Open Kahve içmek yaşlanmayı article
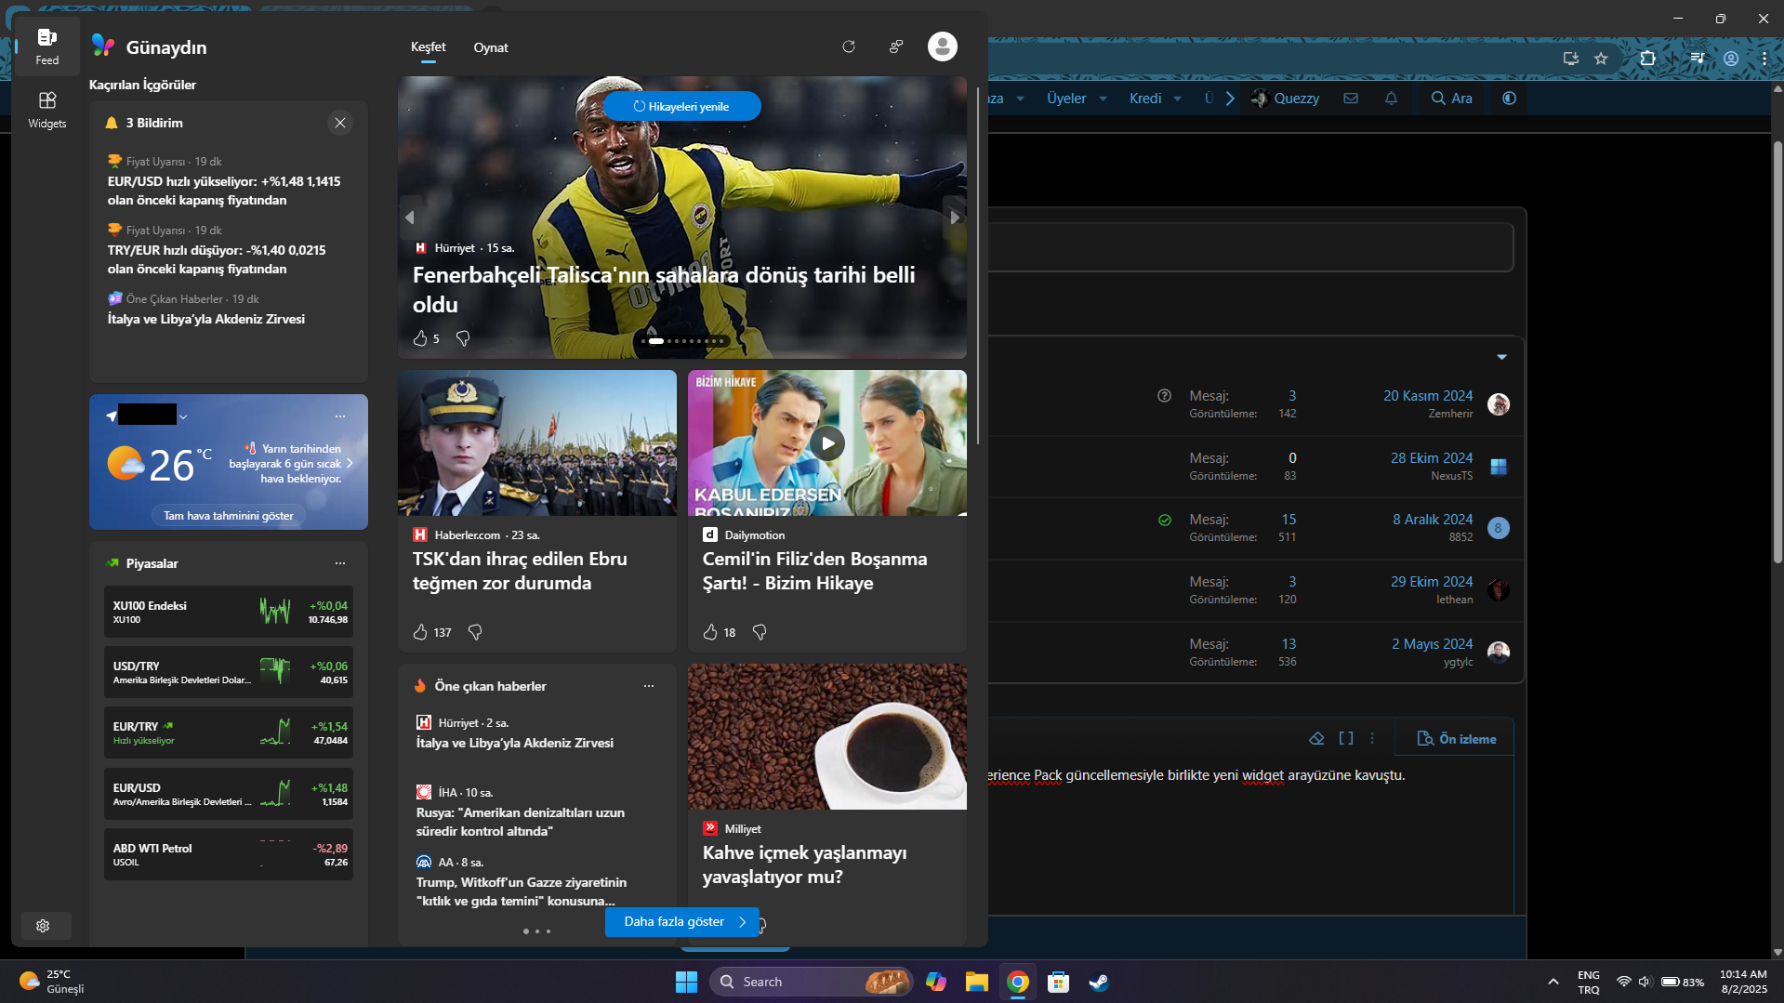This screenshot has width=1784, height=1003. [805, 864]
